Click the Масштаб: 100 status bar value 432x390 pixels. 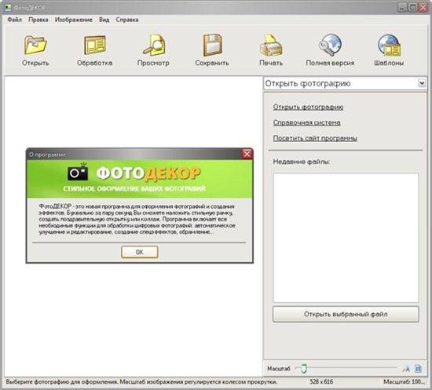(405, 381)
